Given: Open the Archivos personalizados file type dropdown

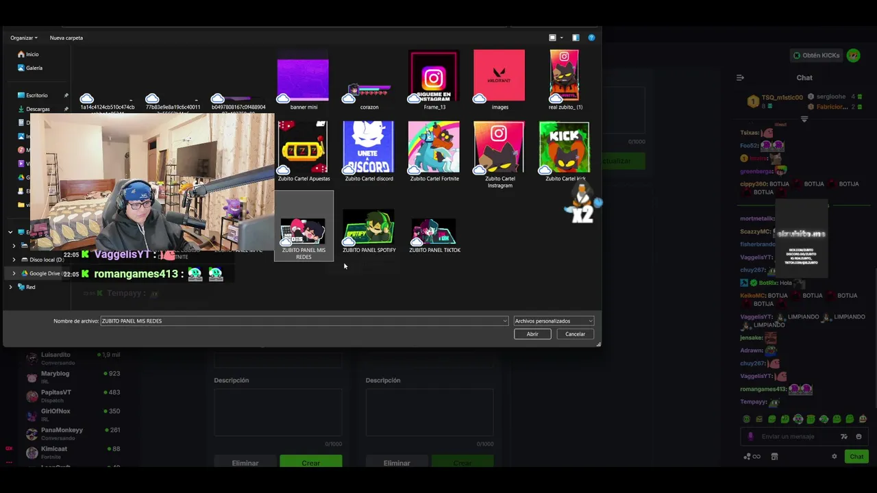Looking at the screenshot, I should pos(554,320).
